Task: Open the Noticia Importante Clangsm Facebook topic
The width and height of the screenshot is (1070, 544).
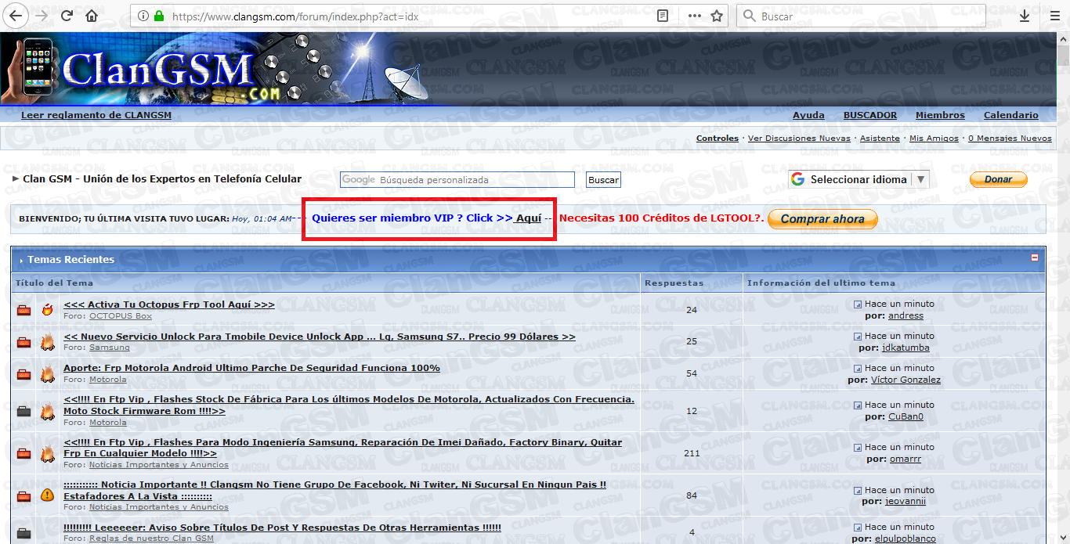Action: click(334, 490)
